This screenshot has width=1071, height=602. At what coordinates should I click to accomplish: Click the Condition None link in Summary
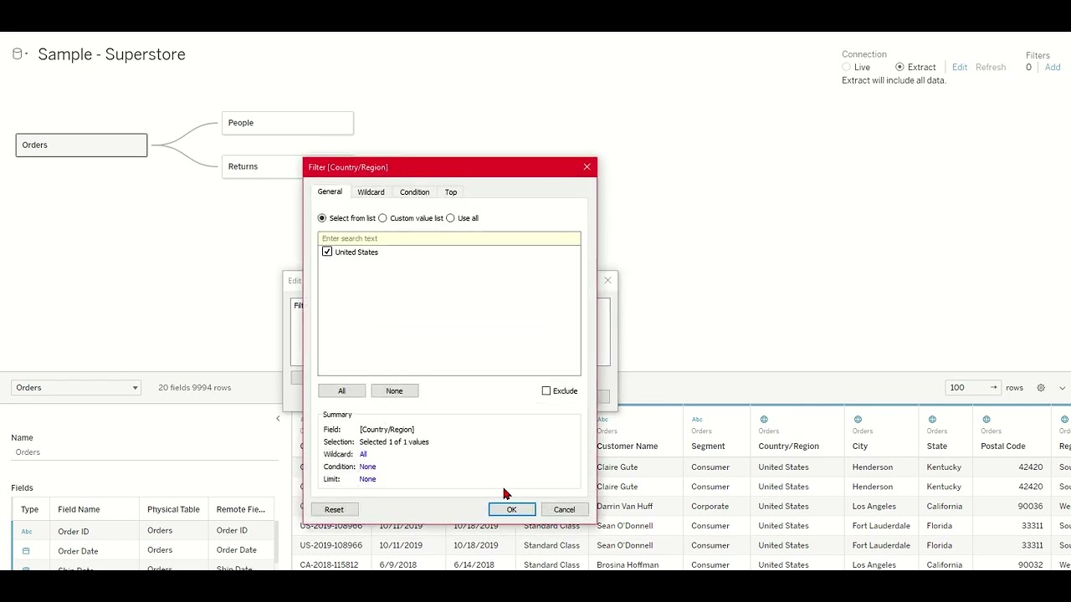367,467
